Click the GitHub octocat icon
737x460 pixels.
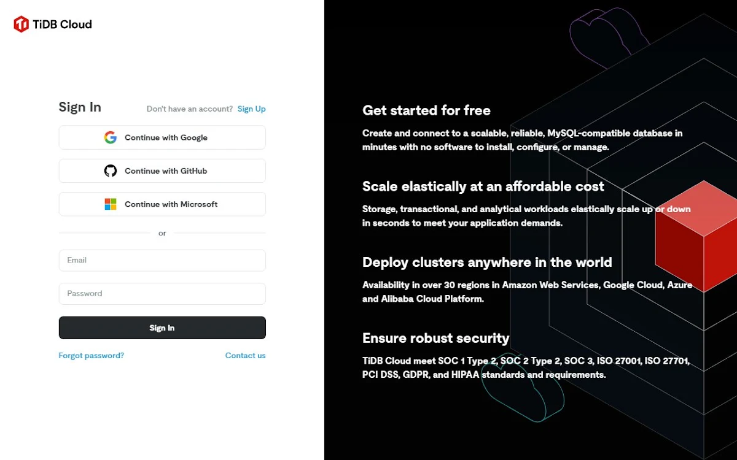coord(111,171)
